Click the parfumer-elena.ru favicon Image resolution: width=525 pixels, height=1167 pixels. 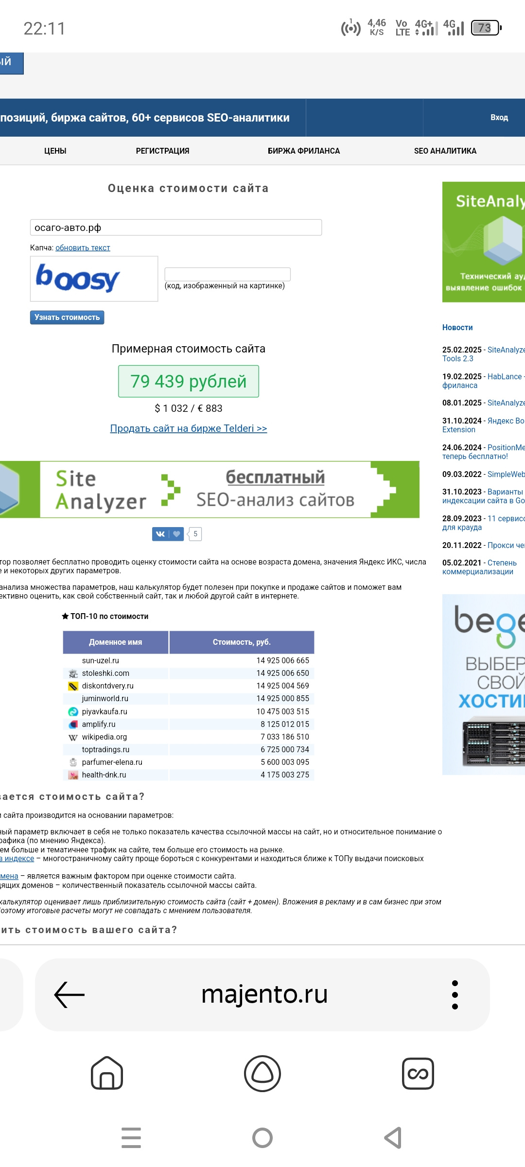[x=73, y=762]
